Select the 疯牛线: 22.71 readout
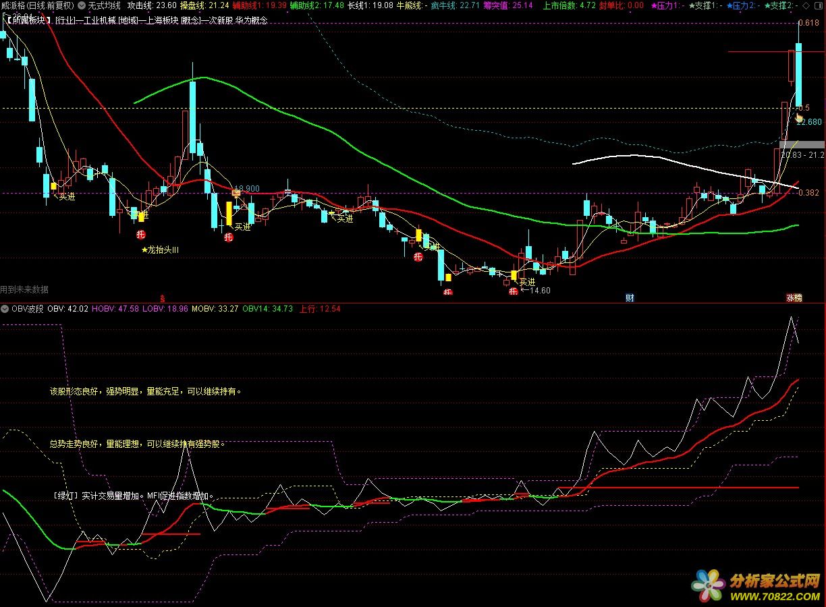 click(x=456, y=5)
